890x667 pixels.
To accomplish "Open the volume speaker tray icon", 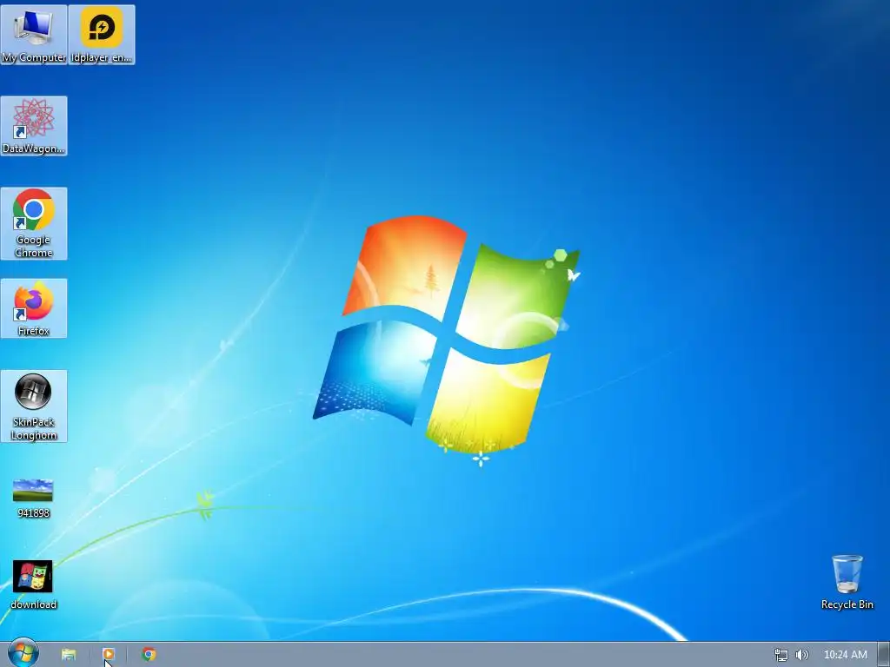I will click(801, 655).
